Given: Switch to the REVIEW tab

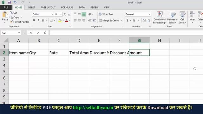Looking at the screenshot, I should pos(95,8).
